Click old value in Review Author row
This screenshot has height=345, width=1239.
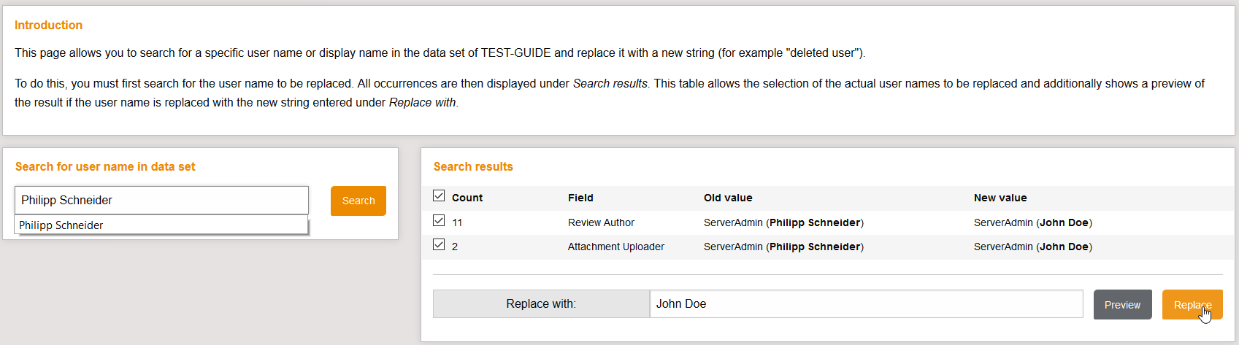coord(783,222)
